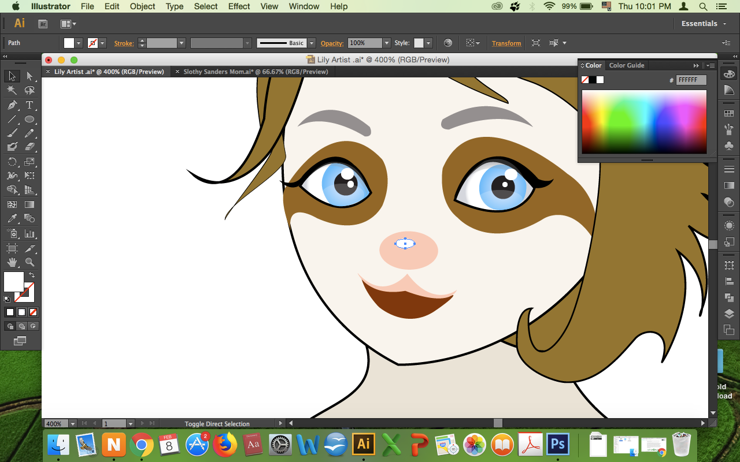Screen dimensions: 740x462
Task: Open the Swatches panel icon
Action: [728, 114]
